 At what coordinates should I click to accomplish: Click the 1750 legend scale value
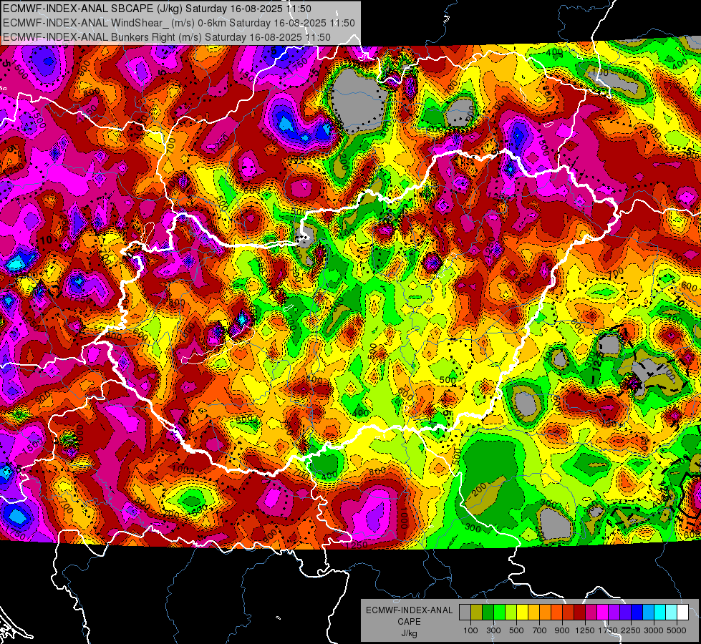pos(608,630)
